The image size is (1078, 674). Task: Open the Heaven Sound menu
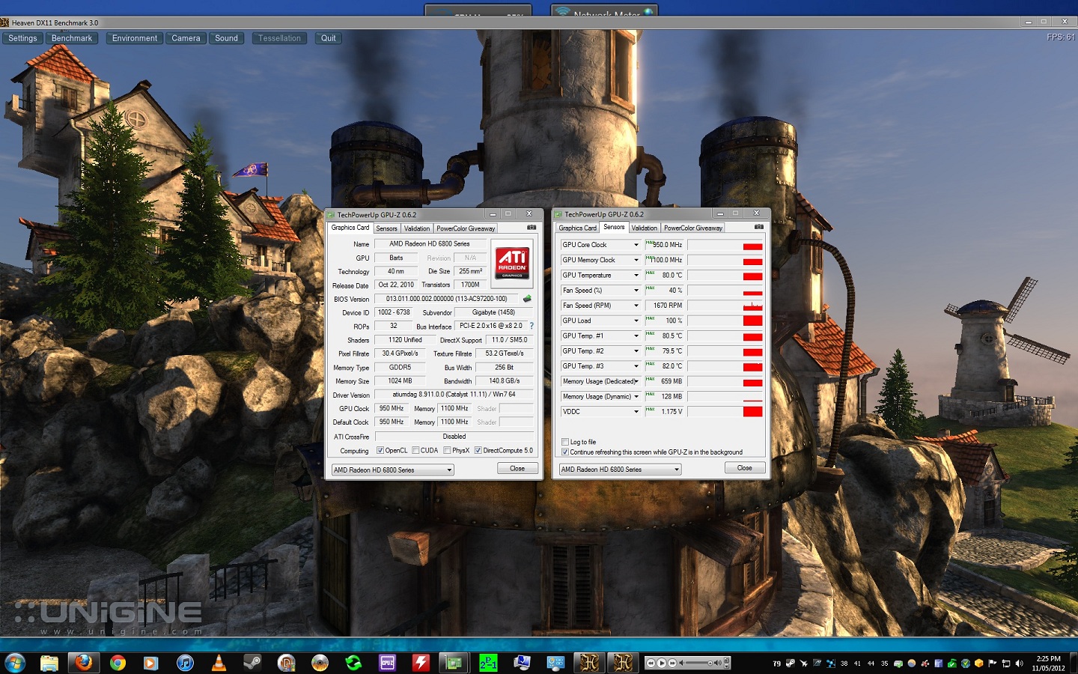(x=226, y=38)
